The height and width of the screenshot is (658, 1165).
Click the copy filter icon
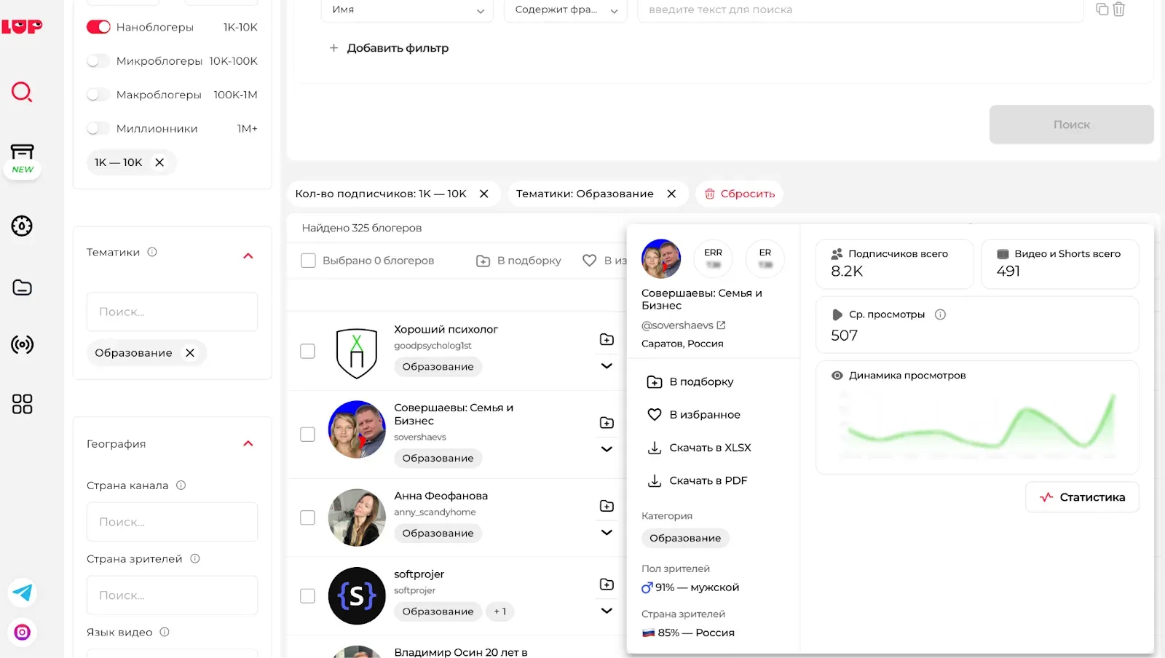(x=1102, y=9)
